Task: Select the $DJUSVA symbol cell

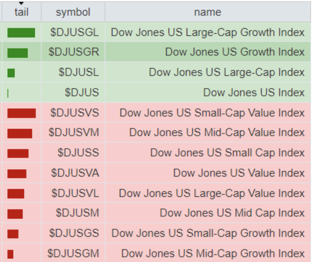Action: [x=75, y=173]
